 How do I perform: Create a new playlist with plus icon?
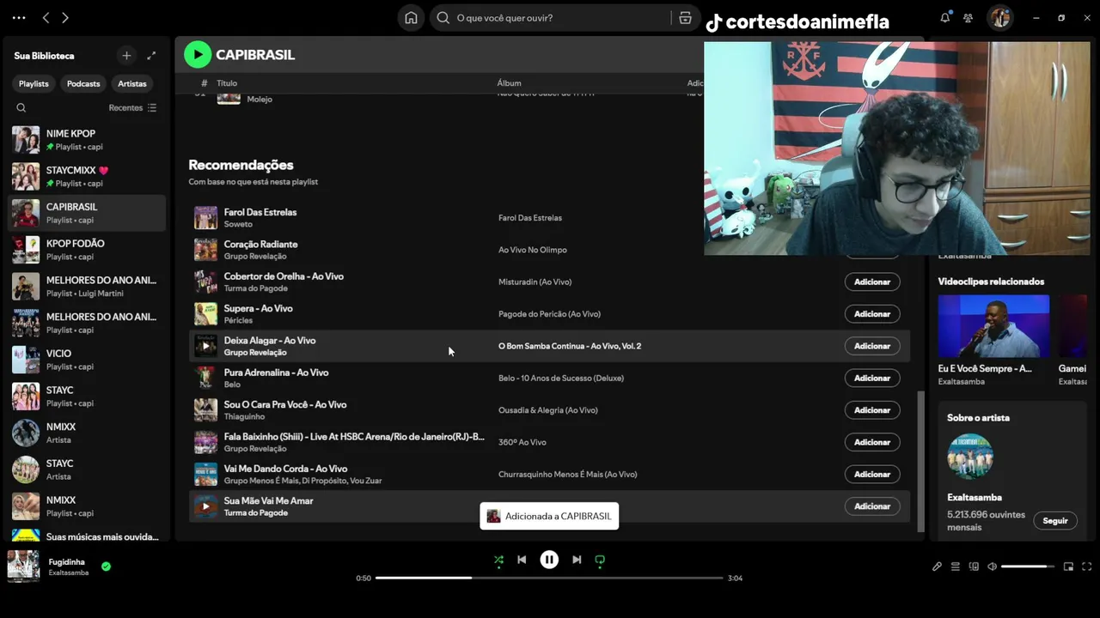(126, 56)
